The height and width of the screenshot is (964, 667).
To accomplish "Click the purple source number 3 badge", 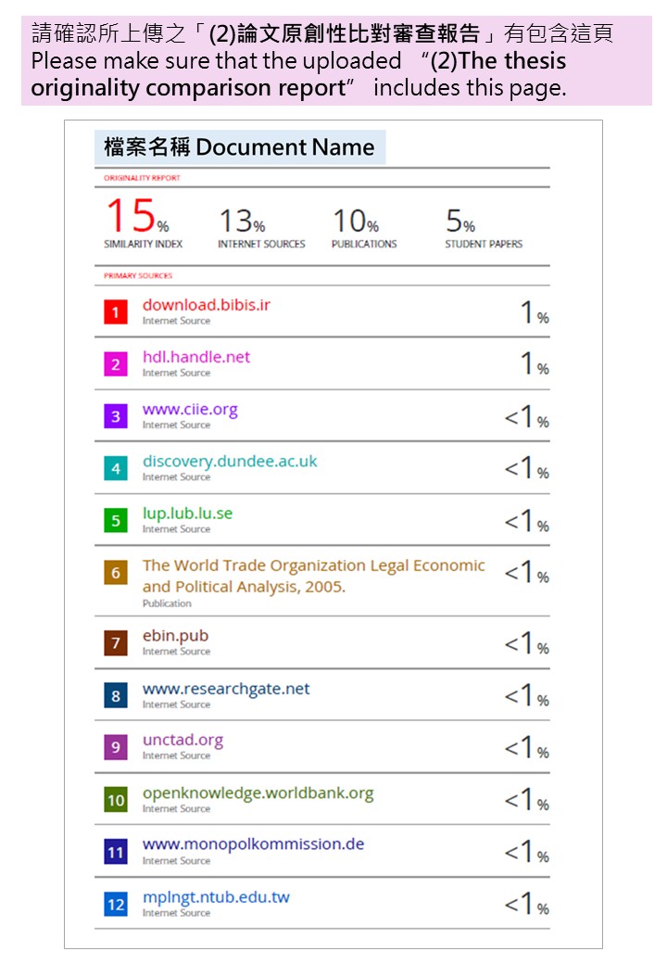I will point(116,416).
